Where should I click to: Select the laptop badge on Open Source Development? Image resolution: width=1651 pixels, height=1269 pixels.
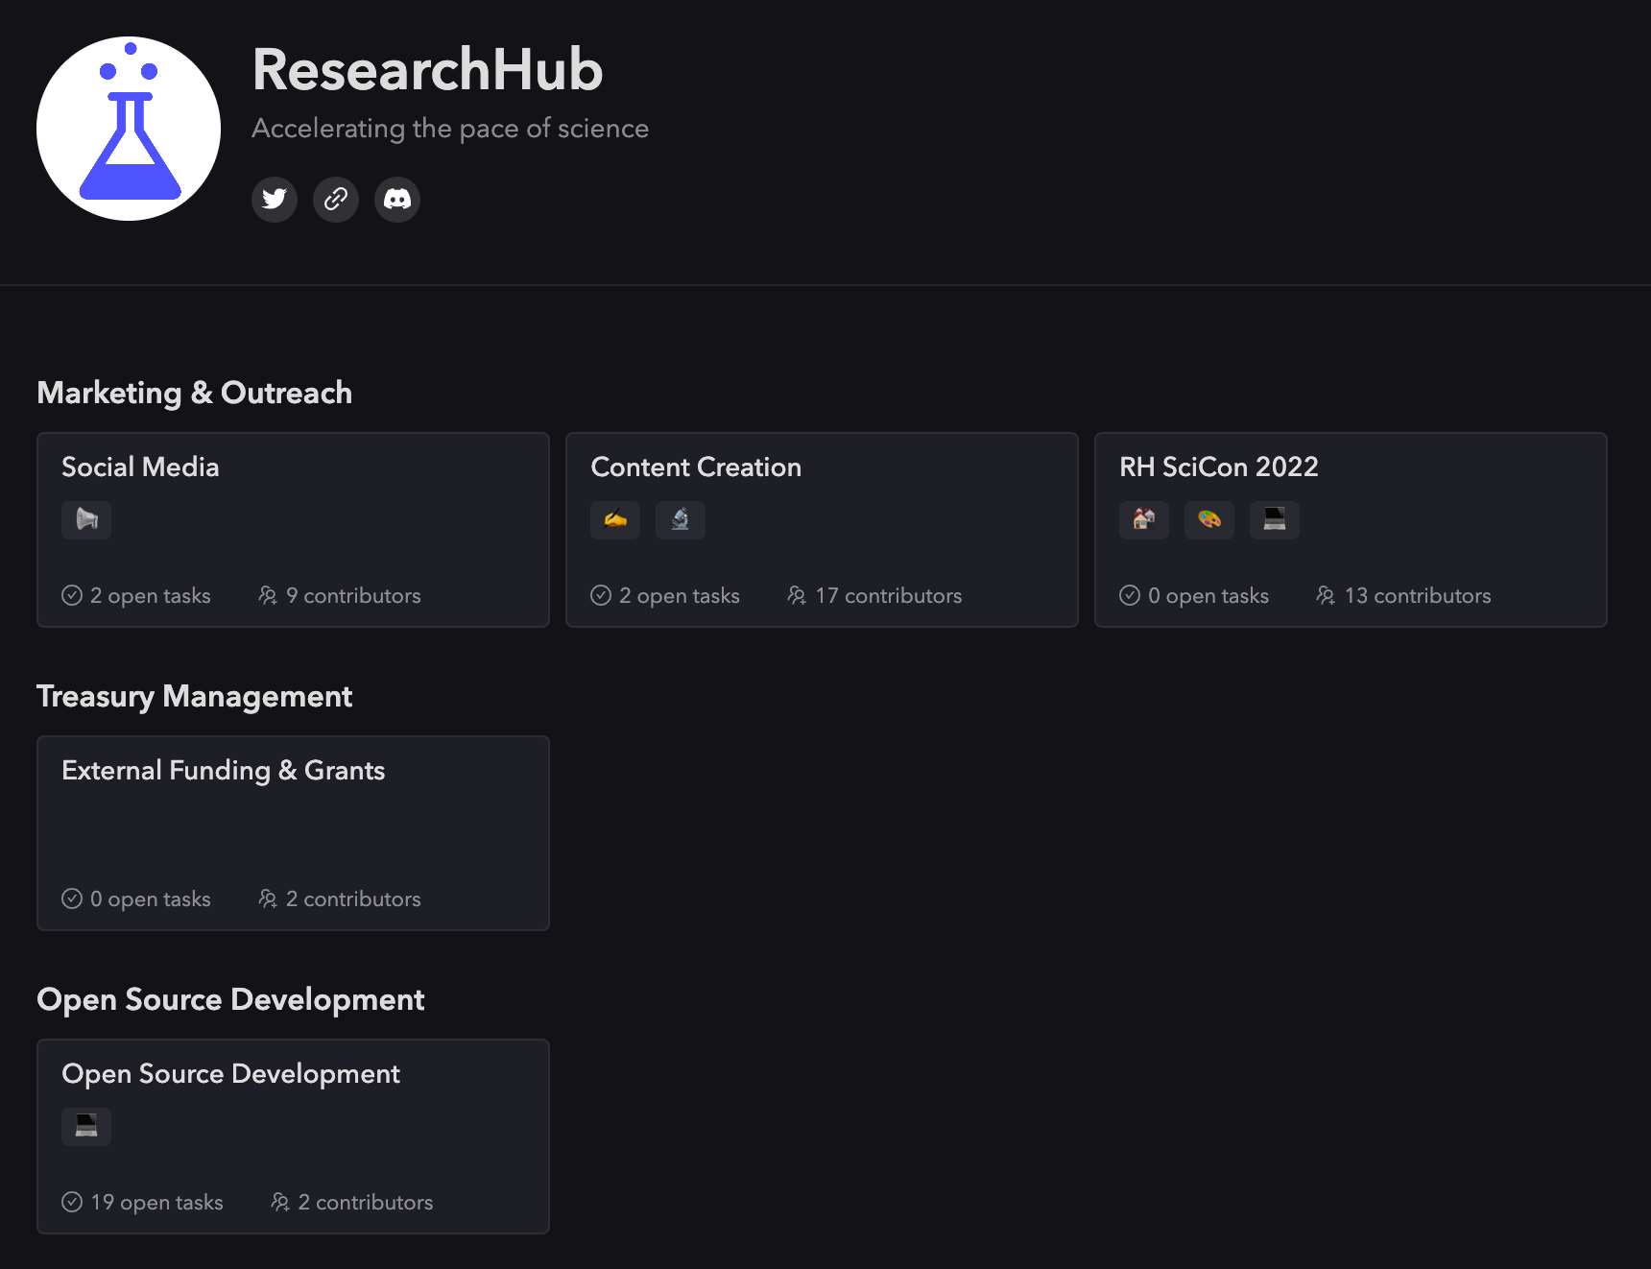85,1126
